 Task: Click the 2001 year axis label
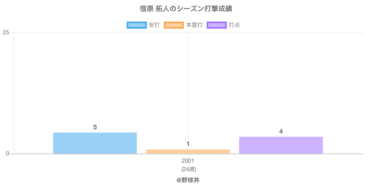point(188,161)
